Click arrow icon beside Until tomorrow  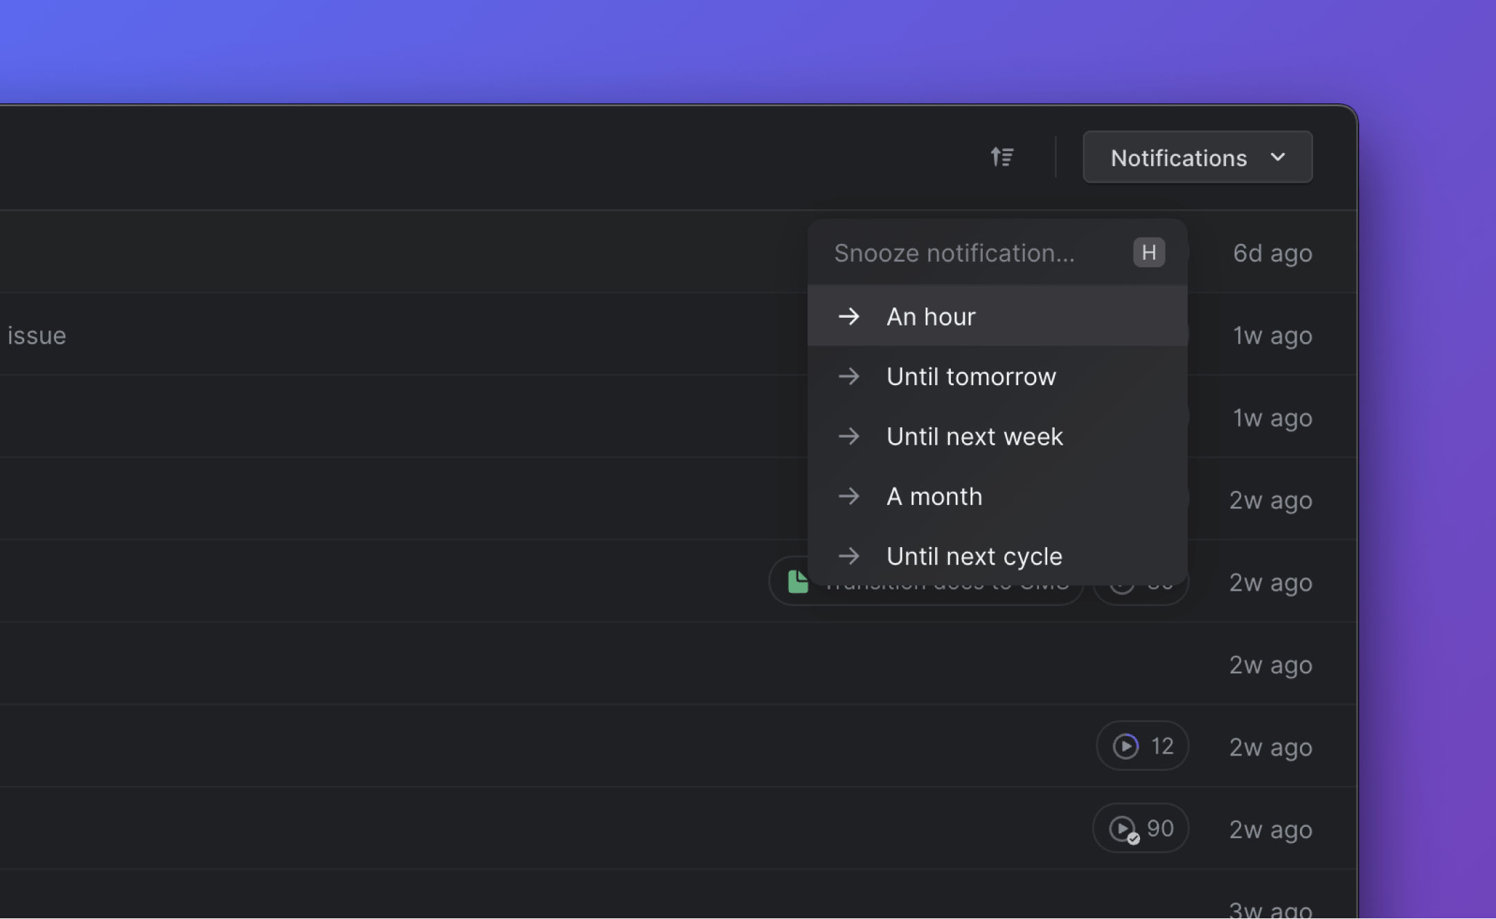click(848, 377)
